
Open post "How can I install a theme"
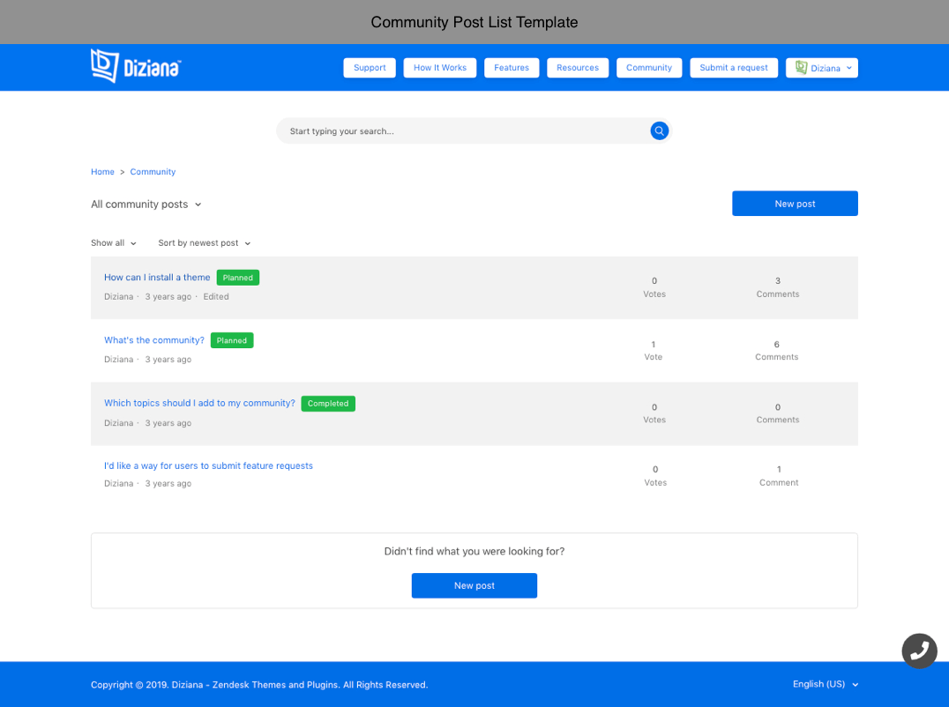pos(157,278)
